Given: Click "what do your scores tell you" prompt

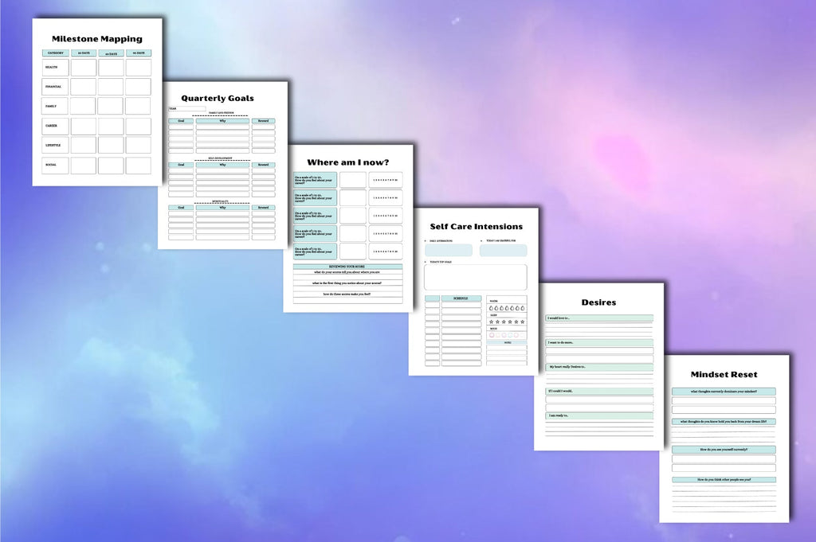Looking at the screenshot, I should 347,272.
